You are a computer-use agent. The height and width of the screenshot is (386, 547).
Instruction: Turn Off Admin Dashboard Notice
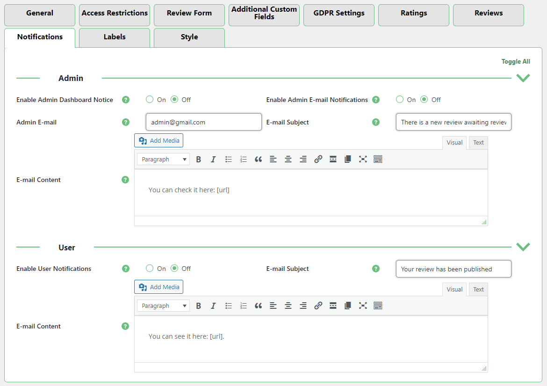pyautogui.click(x=174, y=100)
